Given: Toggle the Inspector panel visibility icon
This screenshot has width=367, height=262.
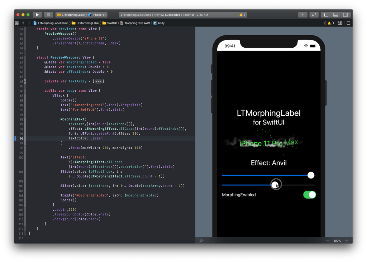Looking at the screenshot, I should coord(345,15).
